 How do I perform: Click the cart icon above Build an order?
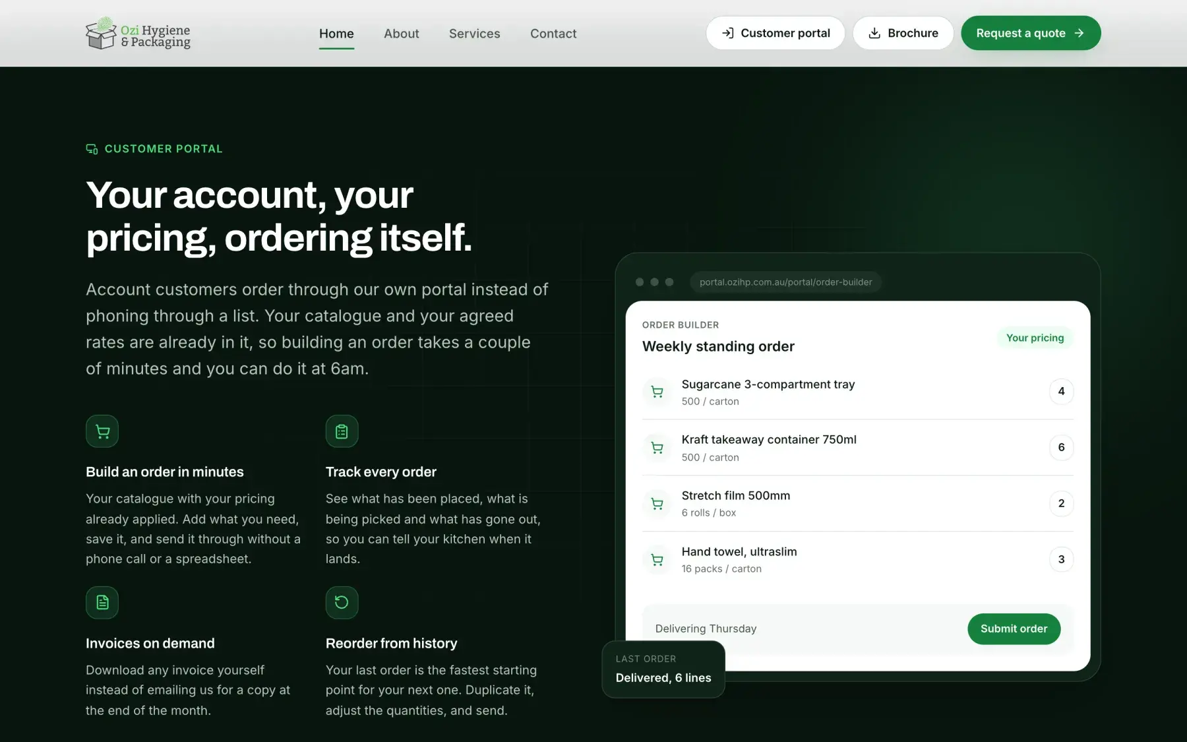pyautogui.click(x=102, y=431)
